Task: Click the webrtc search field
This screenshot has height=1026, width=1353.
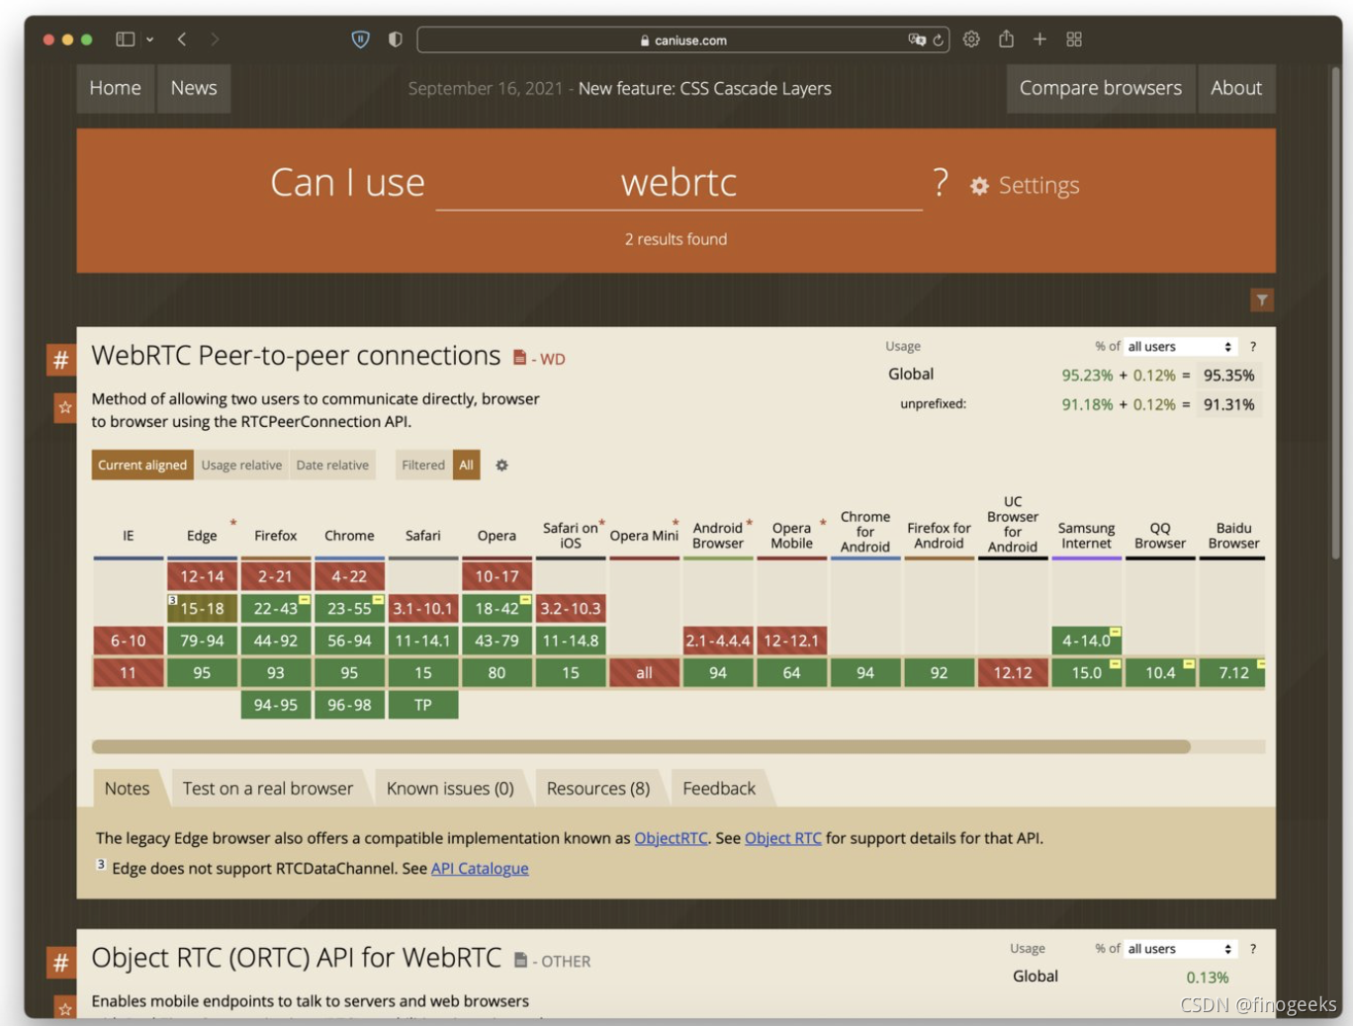Action: (678, 183)
